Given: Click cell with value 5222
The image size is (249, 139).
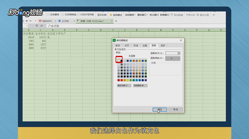Looking at the screenshot, I should click(x=40, y=48).
